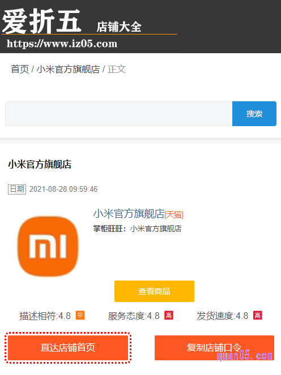Click the 直达店铺首页 button
Viewport: 281px width, 375px height.
(68, 348)
